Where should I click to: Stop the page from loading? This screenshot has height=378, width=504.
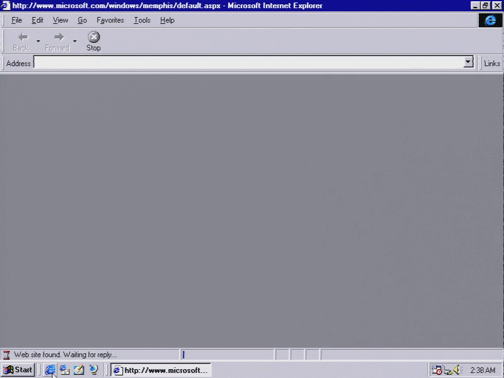click(93, 41)
